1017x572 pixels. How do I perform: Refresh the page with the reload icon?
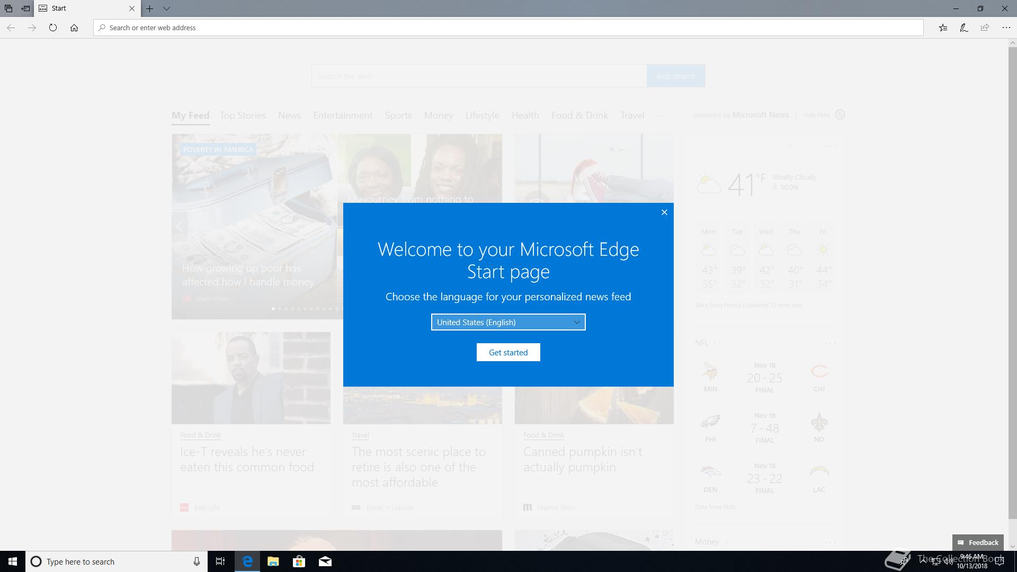click(53, 28)
